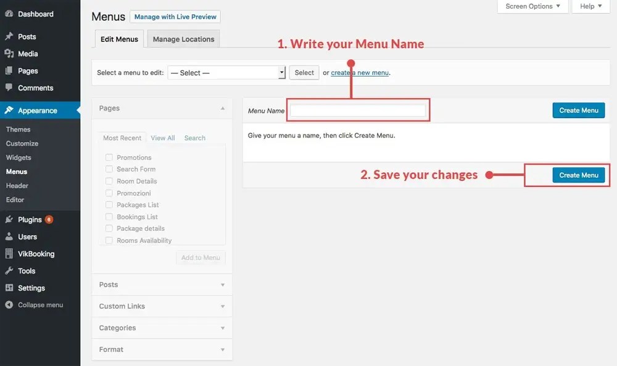Viewport: 617px width, 366px height.
Task: Open the Select a menu dropdown
Action: coord(226,72)
